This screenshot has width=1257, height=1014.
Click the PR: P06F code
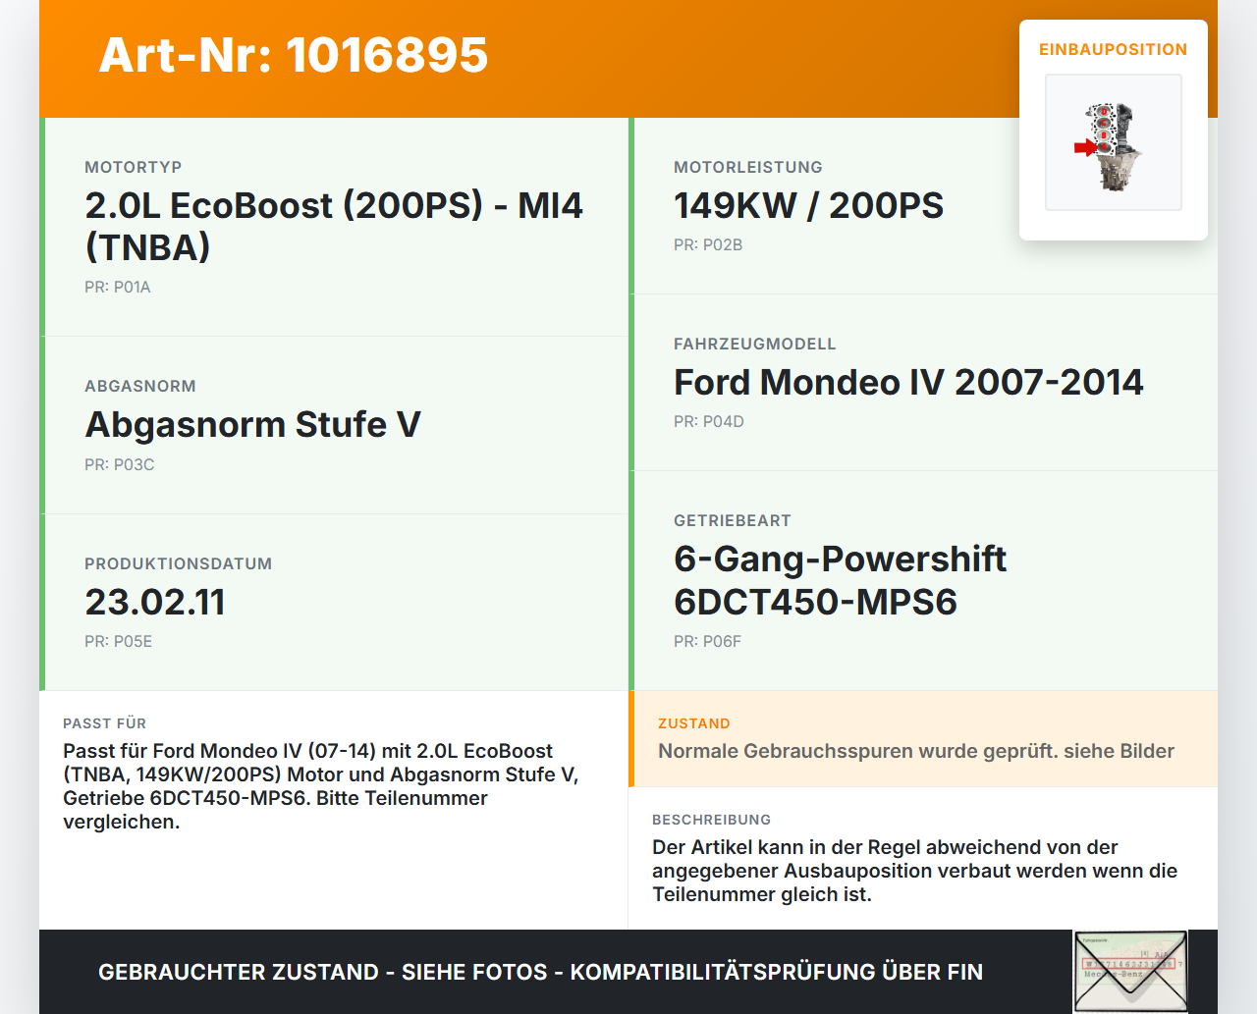click(708, 642)
